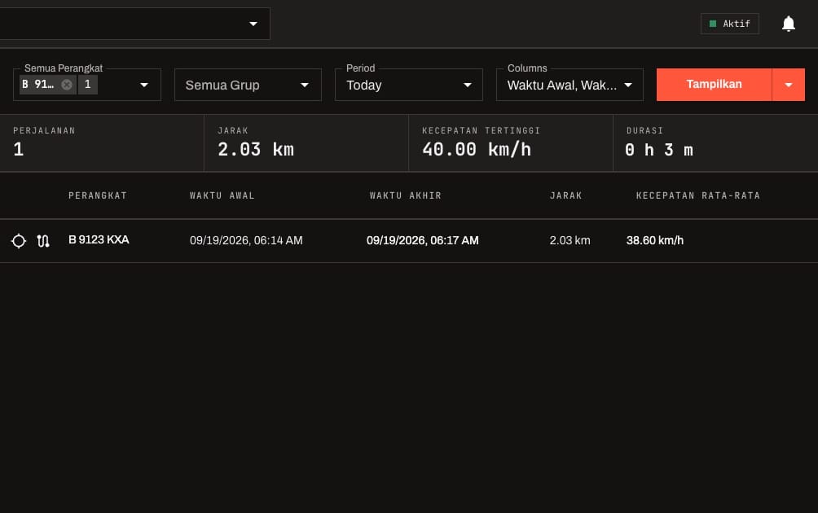Sort by Waktu Akhir column header
This screenshot has height=513, width=818.
click(406, 195)
